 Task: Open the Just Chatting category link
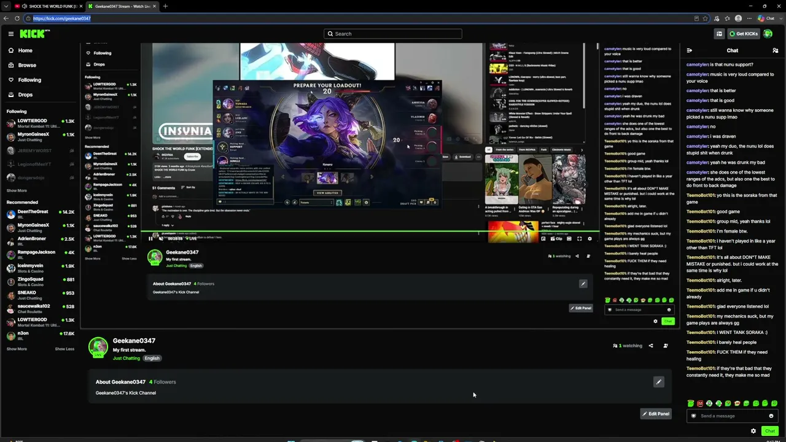click(126, 359)
